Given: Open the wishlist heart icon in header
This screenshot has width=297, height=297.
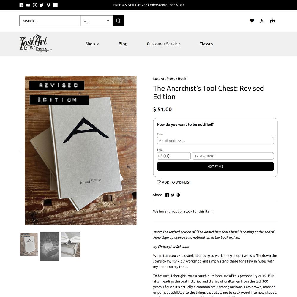Looking at the screenshot, I should (252, 21).
